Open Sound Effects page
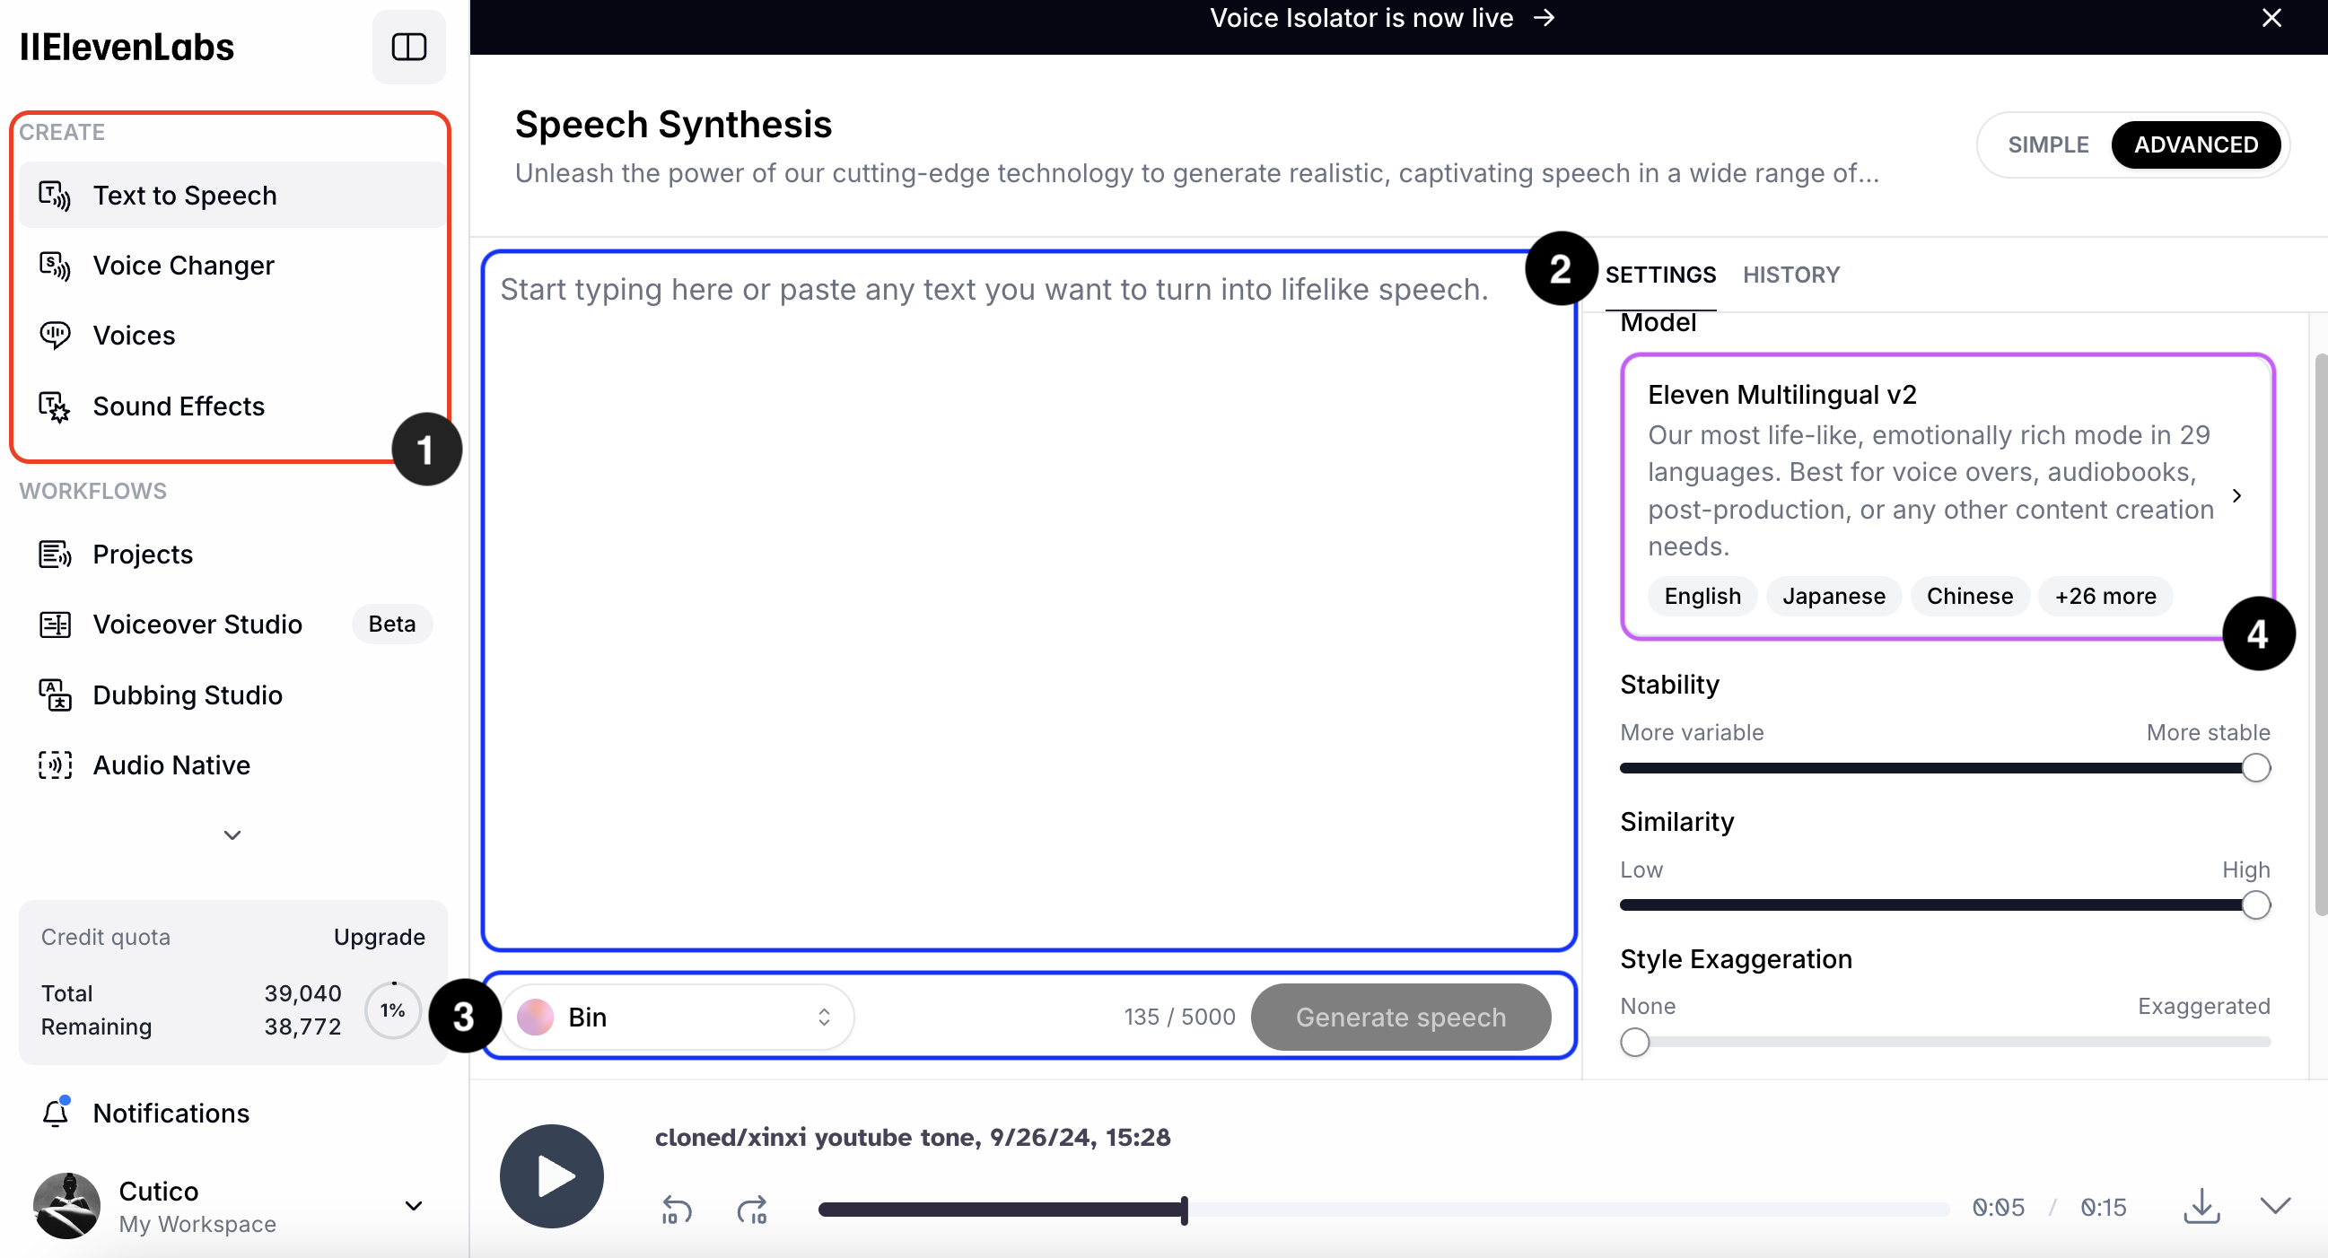Image resolution: width=2328 pixels, height=1258 pixels. 233,406
